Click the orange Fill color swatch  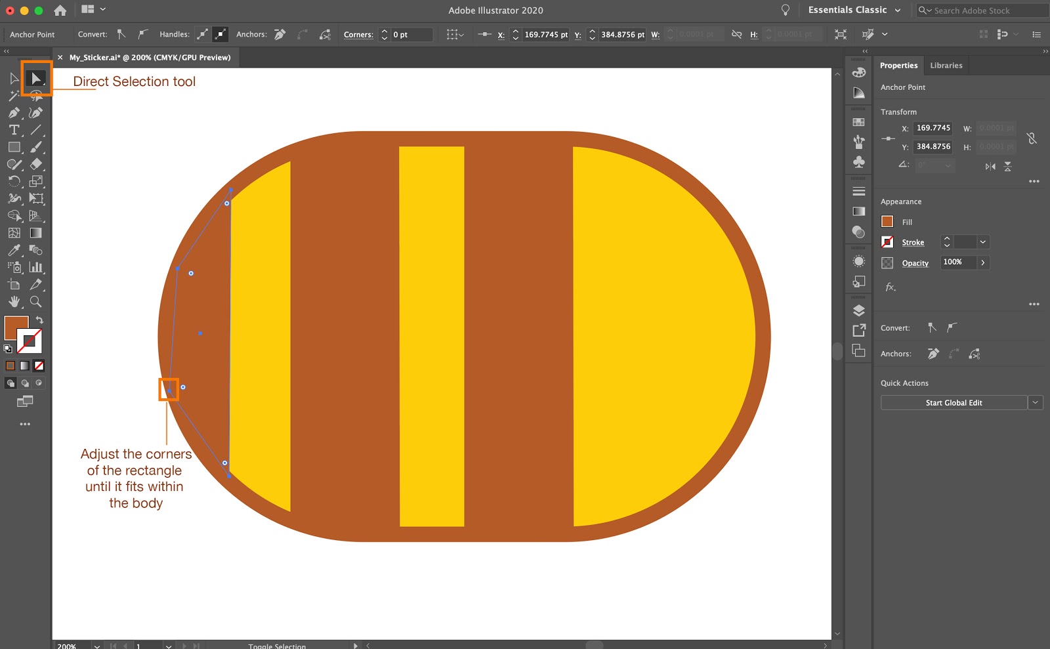pos(887,222)
